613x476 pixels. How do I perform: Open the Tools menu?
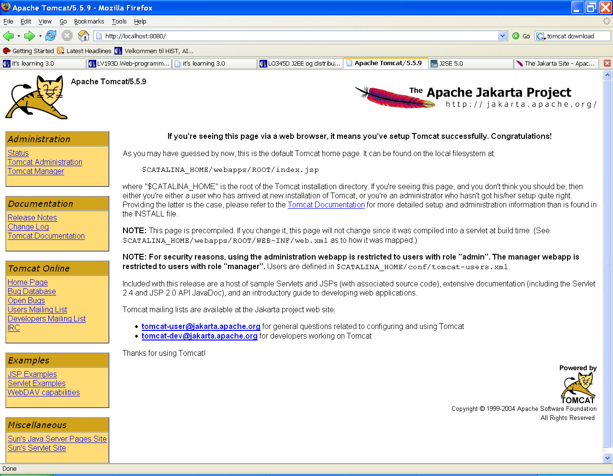pyautogui.click(x=119, y=22)
